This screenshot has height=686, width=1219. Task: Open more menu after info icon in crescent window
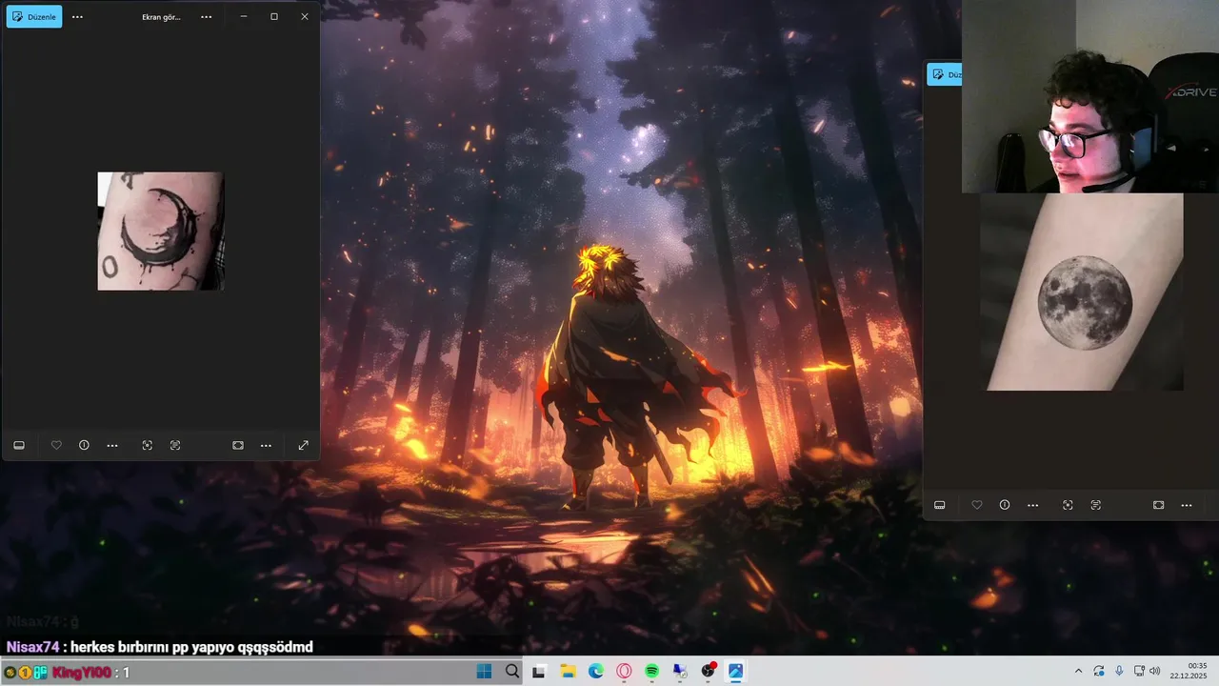click(112, 445)
